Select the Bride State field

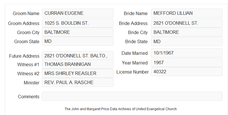point(187,41)
